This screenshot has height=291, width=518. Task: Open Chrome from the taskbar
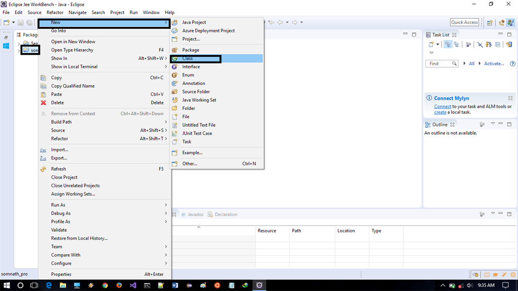105,285
